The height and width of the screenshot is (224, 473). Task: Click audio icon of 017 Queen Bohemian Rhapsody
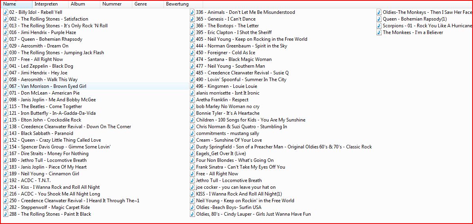point(6,39)
